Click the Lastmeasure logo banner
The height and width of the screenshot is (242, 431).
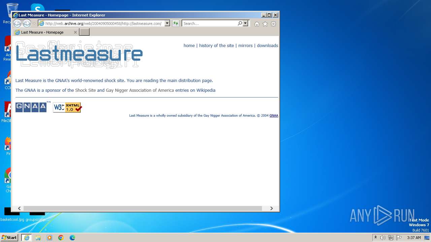point(79,54)
